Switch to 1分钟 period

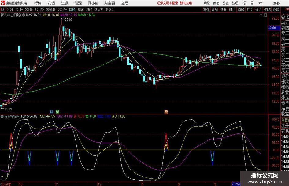[x=19, y=9]
